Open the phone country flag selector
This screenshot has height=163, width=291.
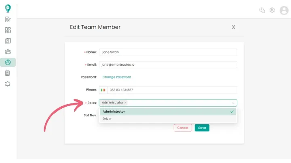click(x=103, y=90)
